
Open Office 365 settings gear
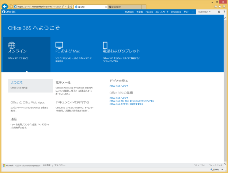[219, 12]
